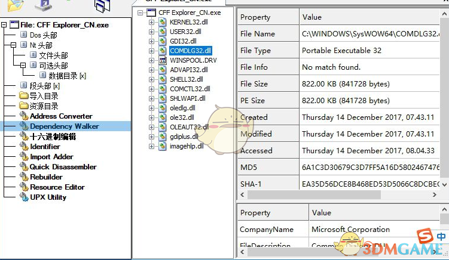449x260 pixels.
Task: Click the 导入目录 folder icon
Action: [x=24, y=96]
